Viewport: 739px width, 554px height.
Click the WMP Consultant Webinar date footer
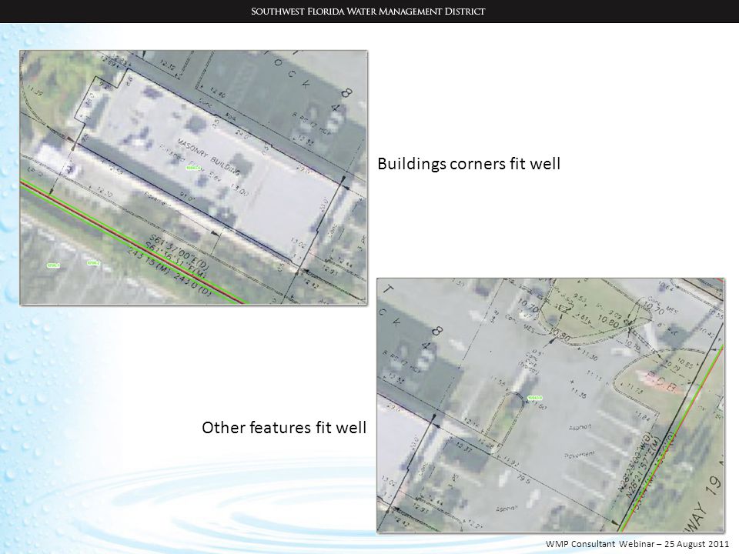(x=637, y=544)
